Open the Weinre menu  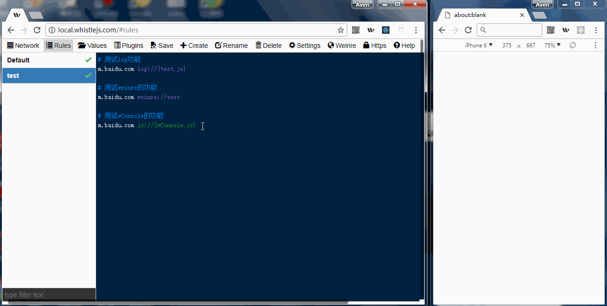pos(342,46)
